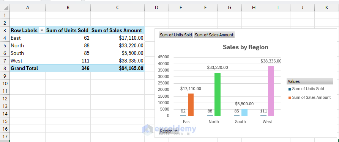Select column C header

click(118, 8)
